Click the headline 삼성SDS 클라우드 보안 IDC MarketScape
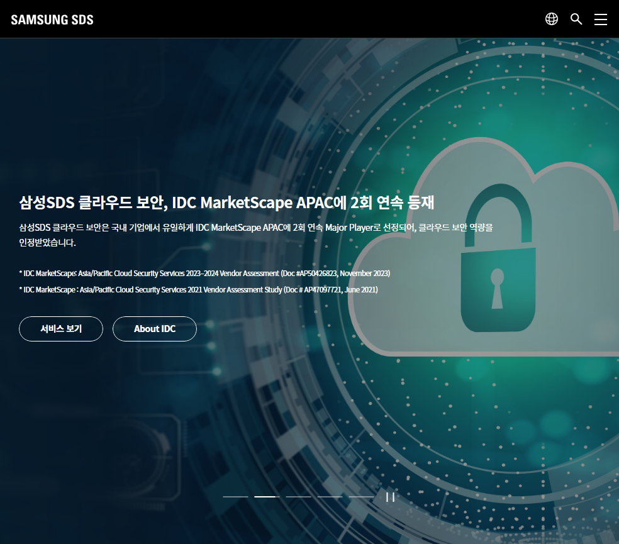The width and height of the screenshot is (619, 544). pos(226,203)
